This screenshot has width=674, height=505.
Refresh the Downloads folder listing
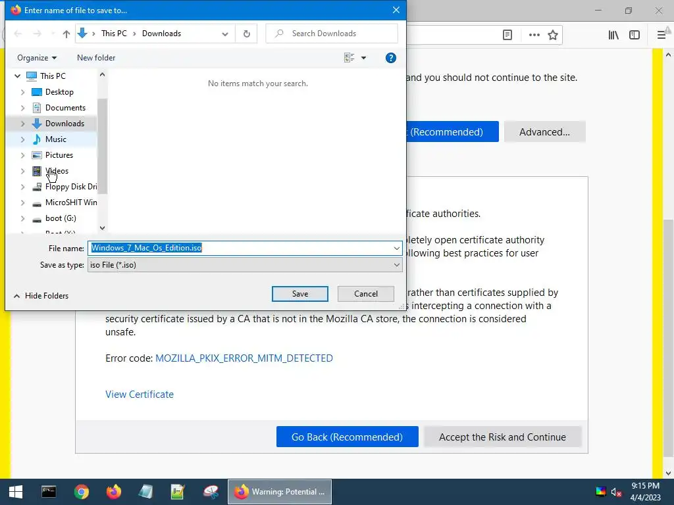pos(246,34)
